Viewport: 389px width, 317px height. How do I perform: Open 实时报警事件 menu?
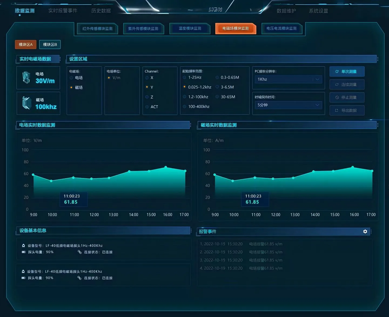[63, 11]
